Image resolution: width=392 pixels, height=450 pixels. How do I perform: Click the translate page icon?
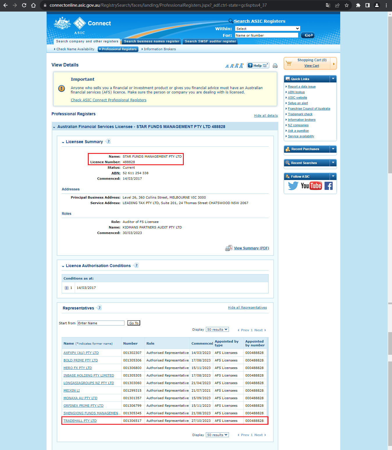point(328,5)
